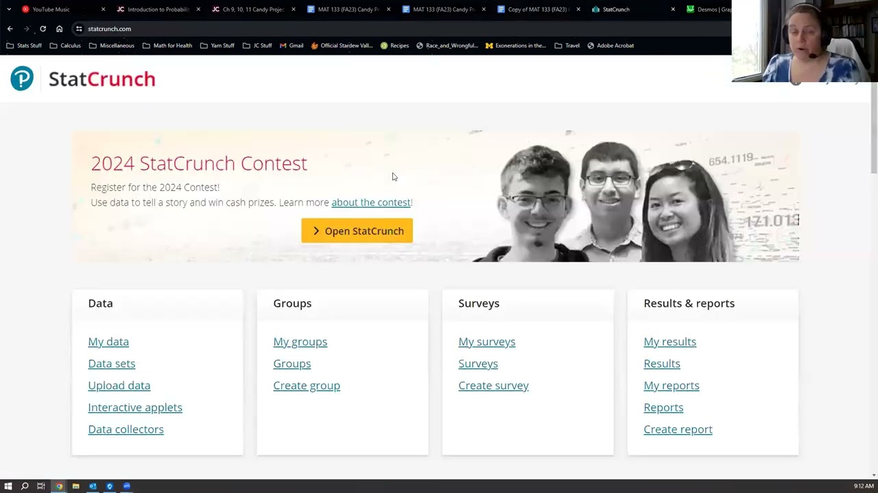
Task: Close the Ch 9, 10, 11 Candy Project tab
Action: click(x=294, y=10)
